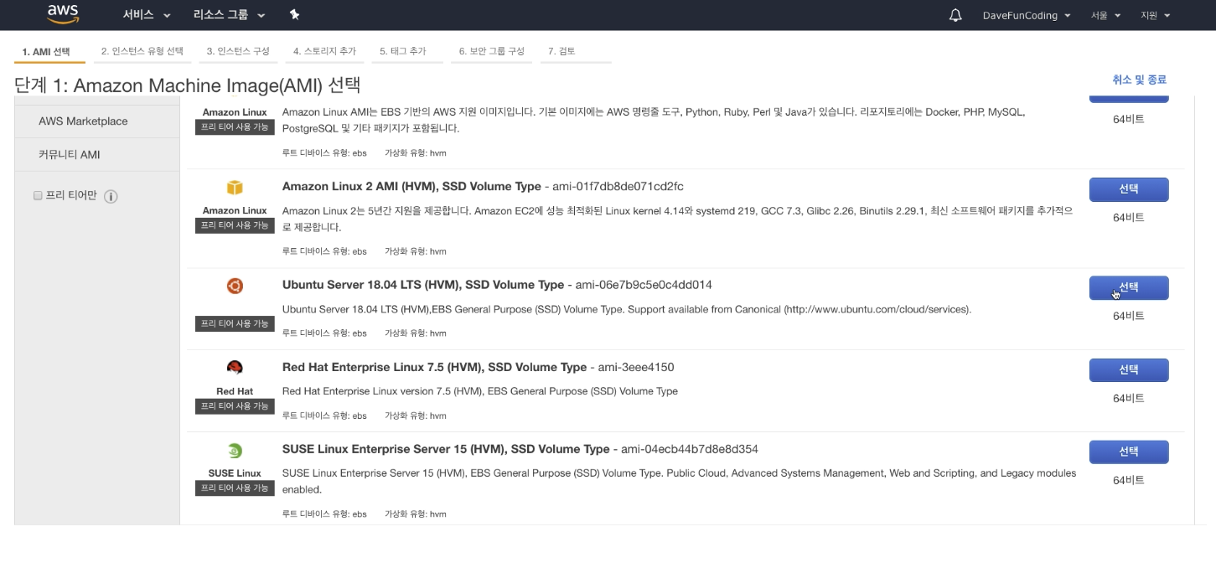The width and height of the screenshot is (1216, 573).
Task: Select Ubuntu Server 18.04 LTS with 선택 button
Action: [x=1129, y=287]
